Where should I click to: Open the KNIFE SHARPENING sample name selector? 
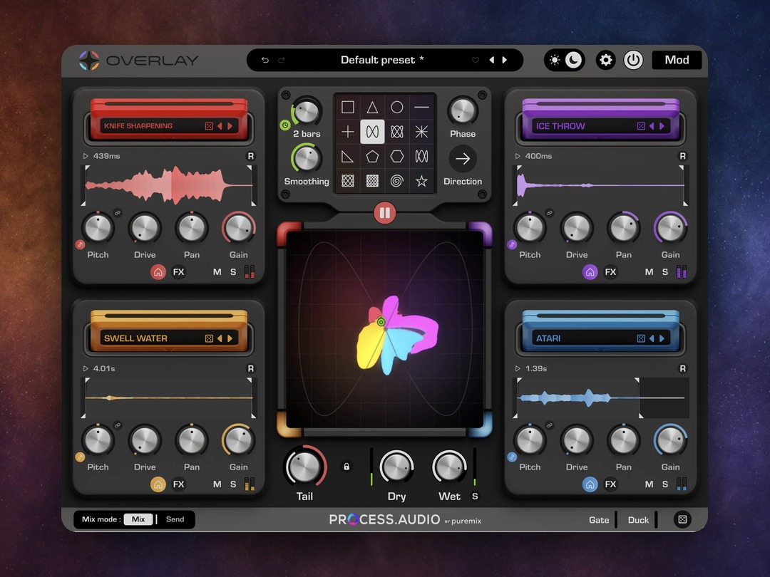click(138, 126)
